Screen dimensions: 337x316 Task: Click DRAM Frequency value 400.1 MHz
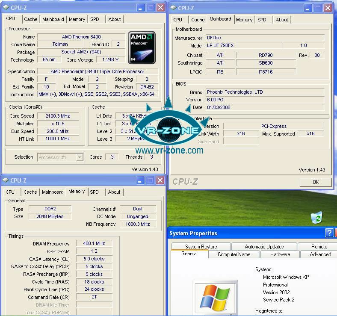coord(94,243)
